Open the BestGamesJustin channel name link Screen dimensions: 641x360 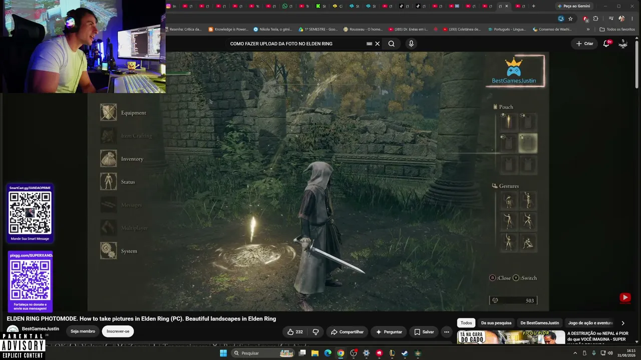[x=41, y=328]
